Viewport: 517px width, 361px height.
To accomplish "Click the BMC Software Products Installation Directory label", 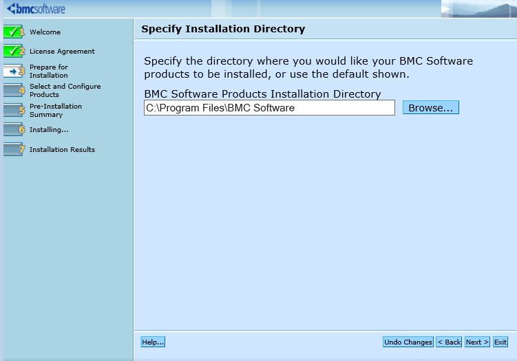I will coord(262,94).
